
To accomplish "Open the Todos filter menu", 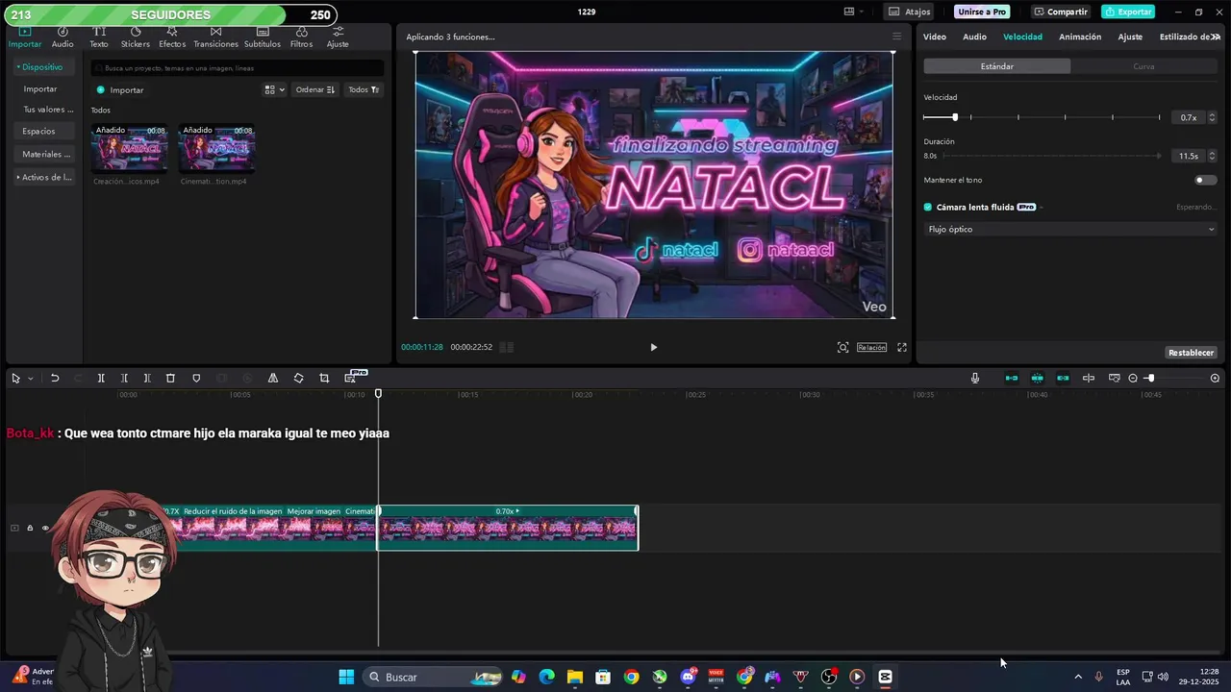I will pyautogui.click(x=364, y=89).
